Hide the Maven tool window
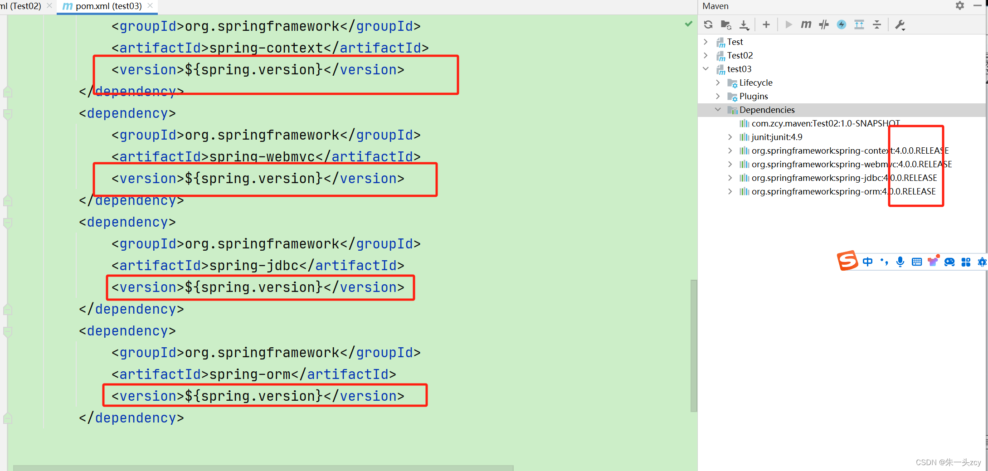Image resolution: width=988 pixels, height=471 pixels. coord(978,5)
